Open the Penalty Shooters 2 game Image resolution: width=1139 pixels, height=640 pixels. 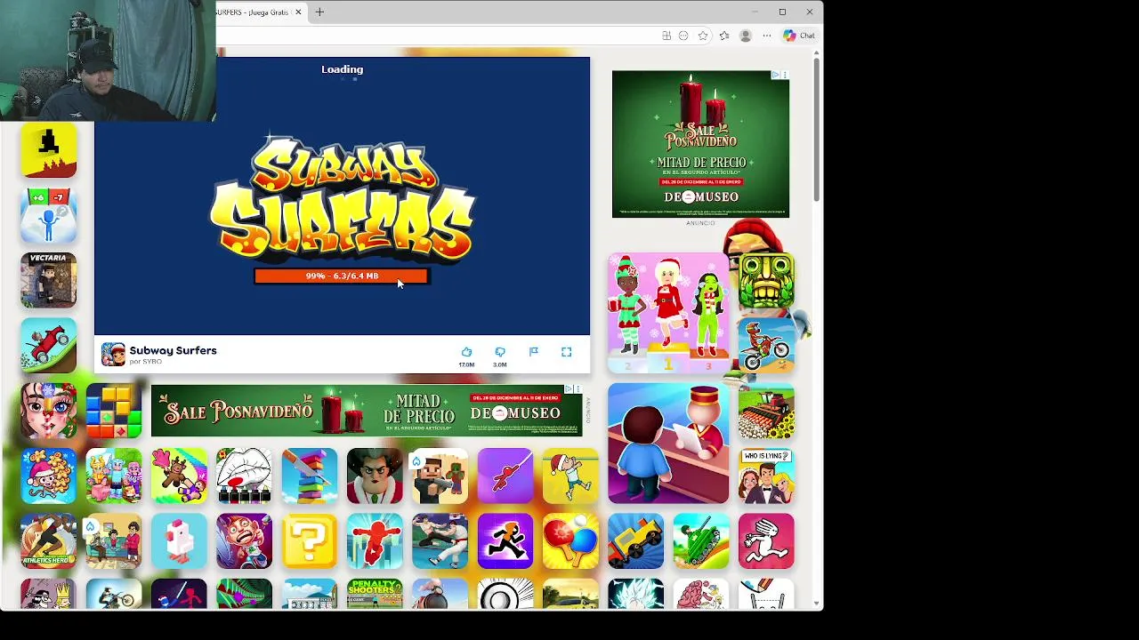point(375,594)
